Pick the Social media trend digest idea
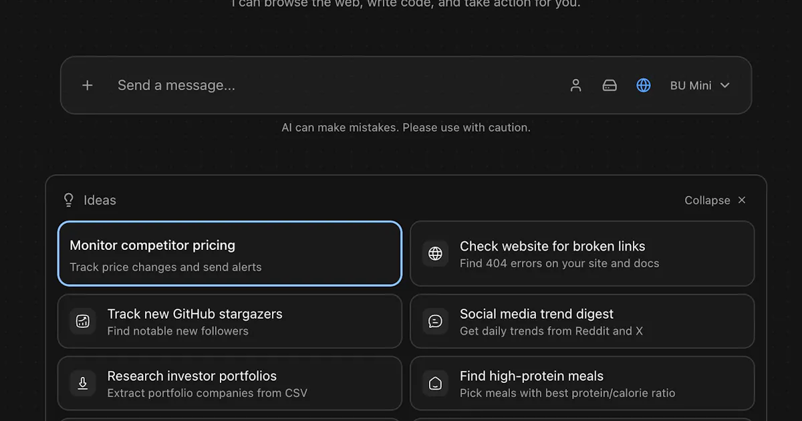The image size is (802, 421). click(x=582, y=321)
